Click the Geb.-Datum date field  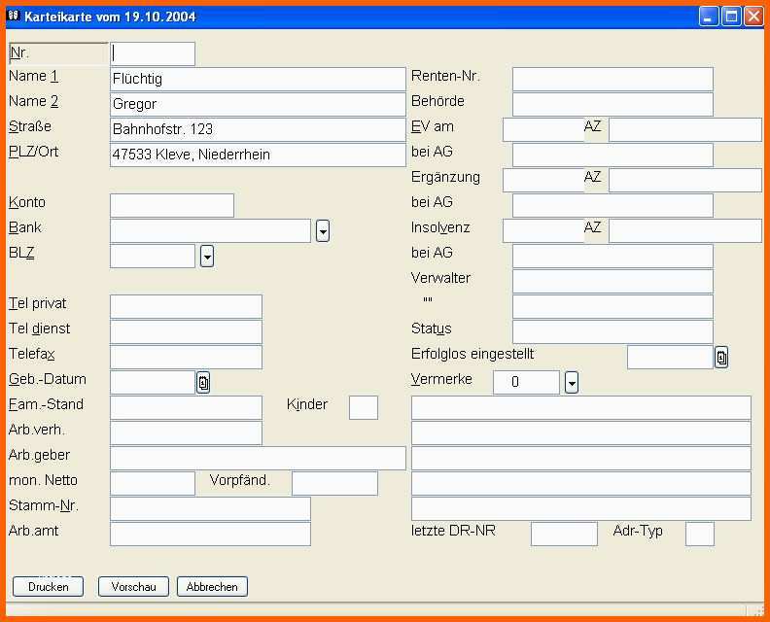pos(153,382)
